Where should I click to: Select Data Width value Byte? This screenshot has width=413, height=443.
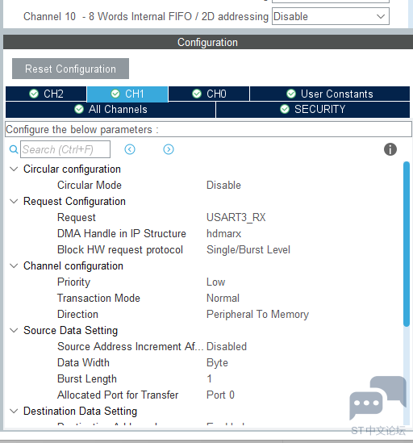tap(217, 363)
